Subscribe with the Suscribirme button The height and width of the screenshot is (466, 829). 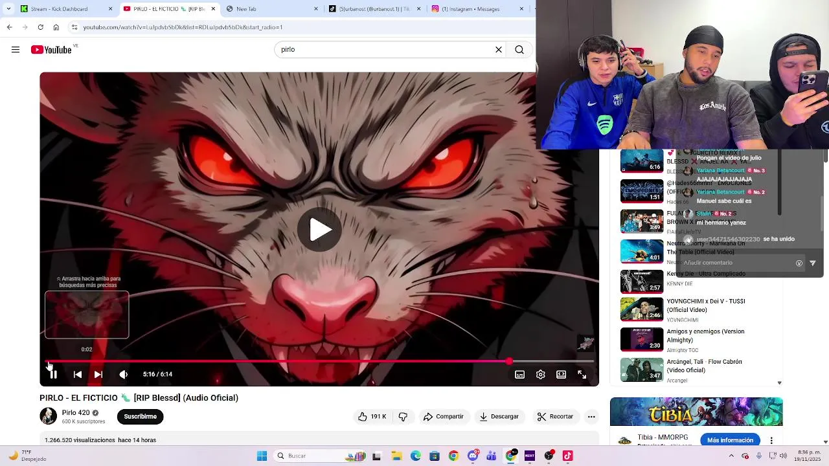point(140,417)
